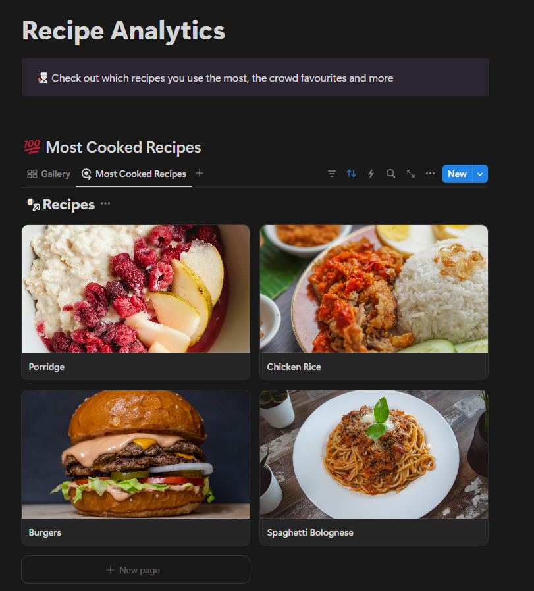Click the 100 emoji beside Most Cooked Recipes
Viewport: 534px width, 591px height.
click(x=32, y=147)
